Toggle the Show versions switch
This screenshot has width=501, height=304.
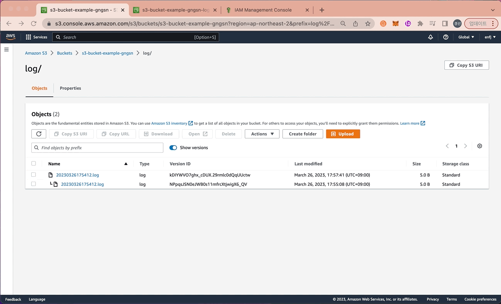pos(173,148)
